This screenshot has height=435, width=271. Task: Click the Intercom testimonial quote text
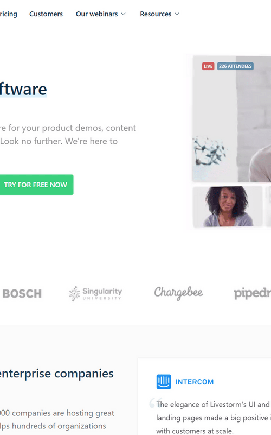tap(213, 418)
